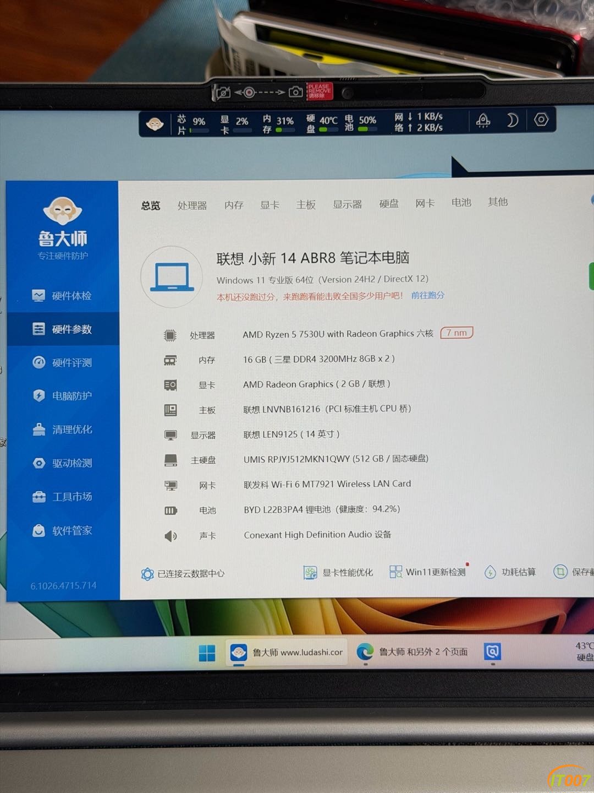Click the battery icon in 电池 row
This screenshot has height=793, width=594.
point(170,510)
